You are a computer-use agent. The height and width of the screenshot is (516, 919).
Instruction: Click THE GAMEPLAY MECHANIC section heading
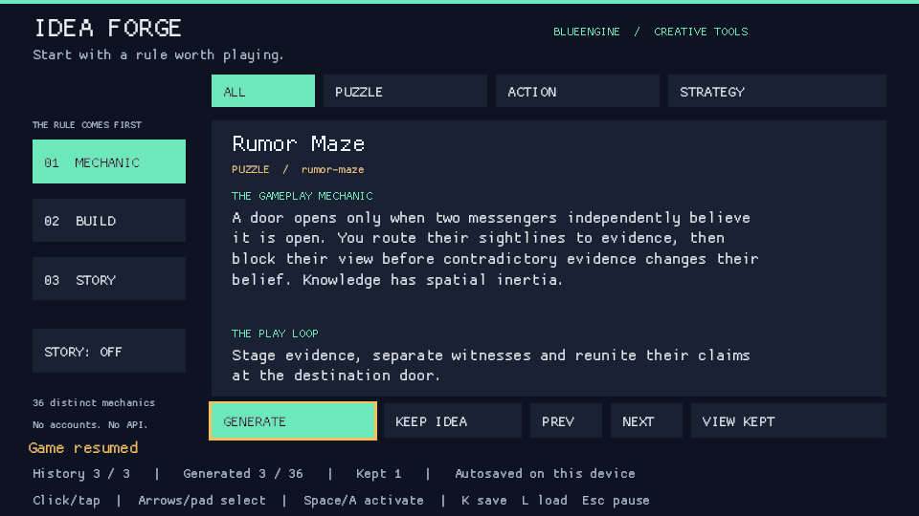tap(303, 196)
